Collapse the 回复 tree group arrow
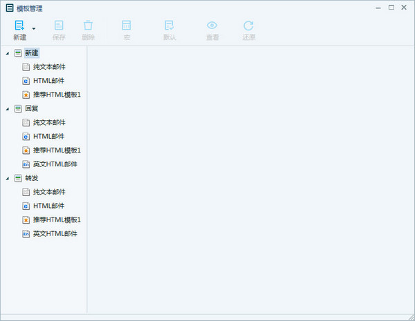 tap(8, 109)
